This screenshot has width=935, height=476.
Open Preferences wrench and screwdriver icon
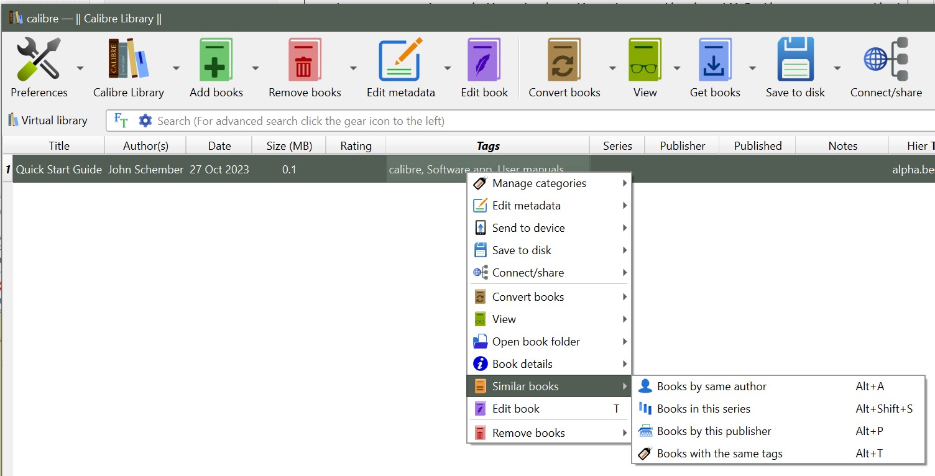pos(39,60)
